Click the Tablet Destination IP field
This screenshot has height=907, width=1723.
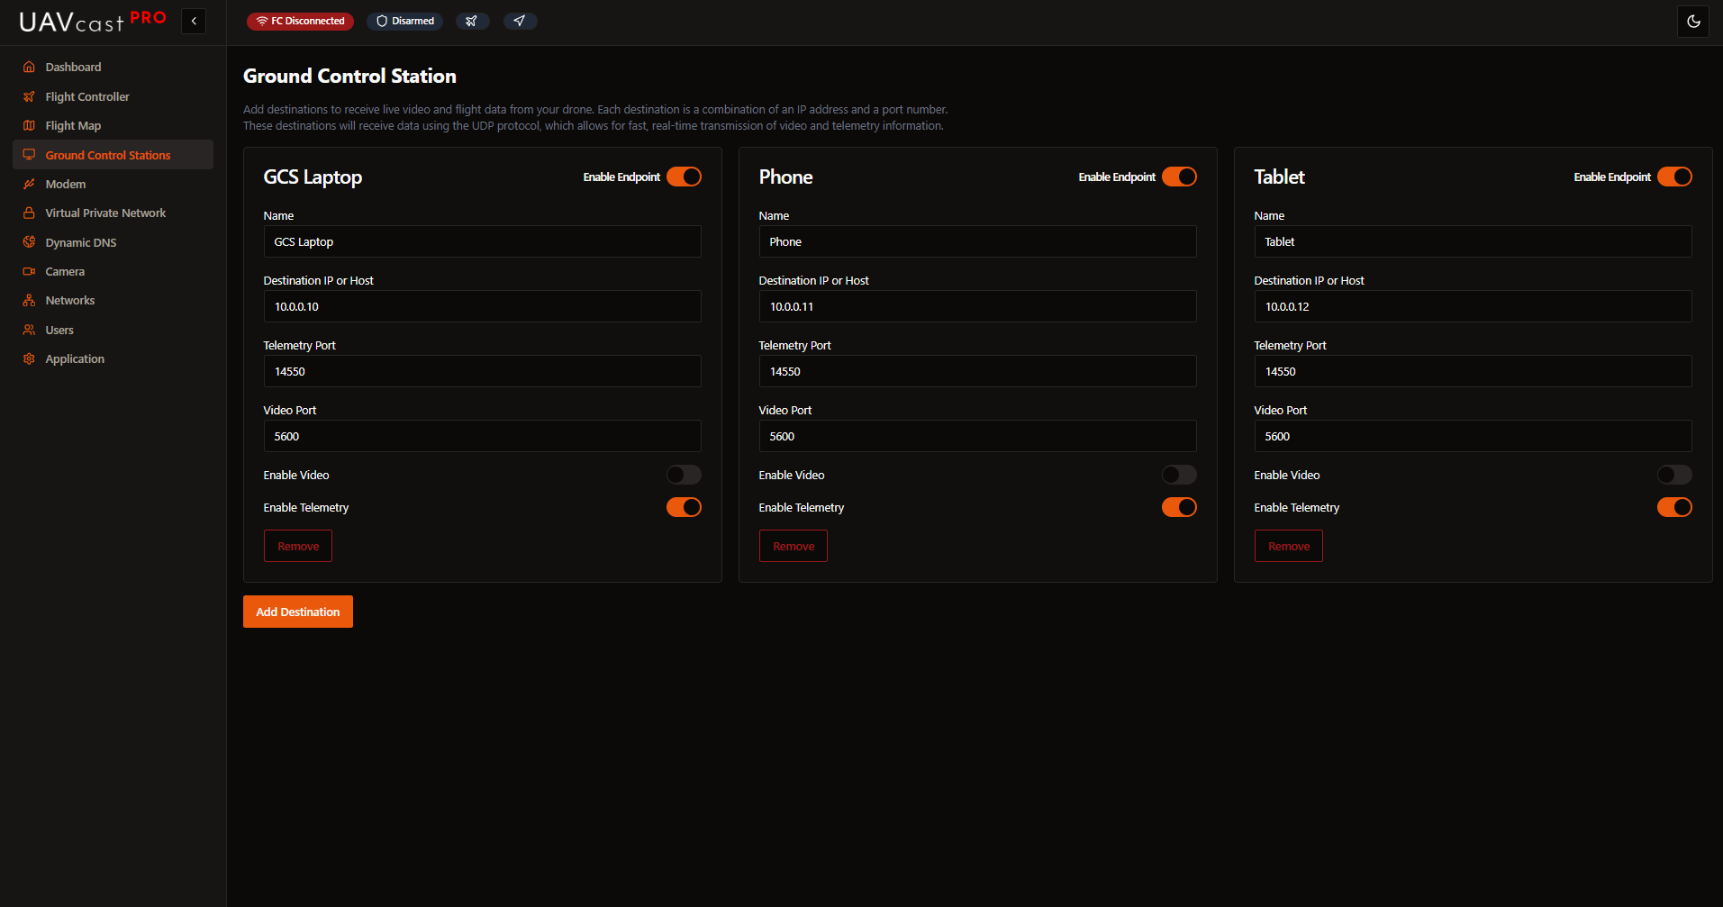point(1472,306)
